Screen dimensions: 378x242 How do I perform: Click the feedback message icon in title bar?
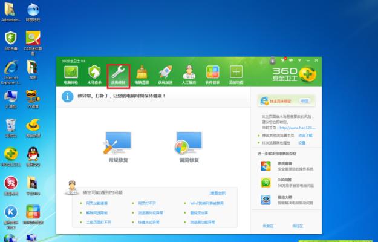pos(291,60)
